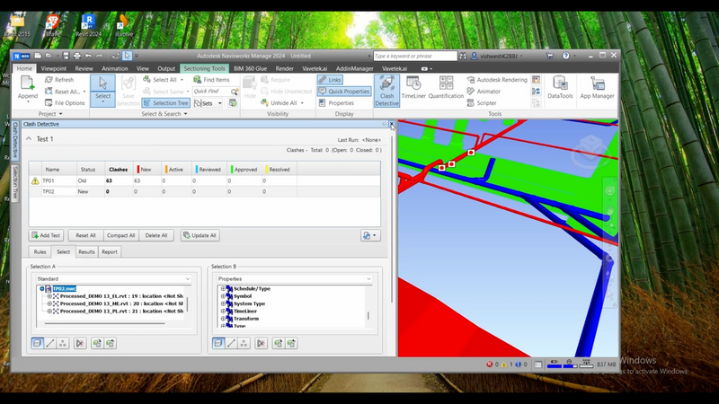Open DataTools
The width and height of the screenshot is (719, 404).
coord(560,87)
